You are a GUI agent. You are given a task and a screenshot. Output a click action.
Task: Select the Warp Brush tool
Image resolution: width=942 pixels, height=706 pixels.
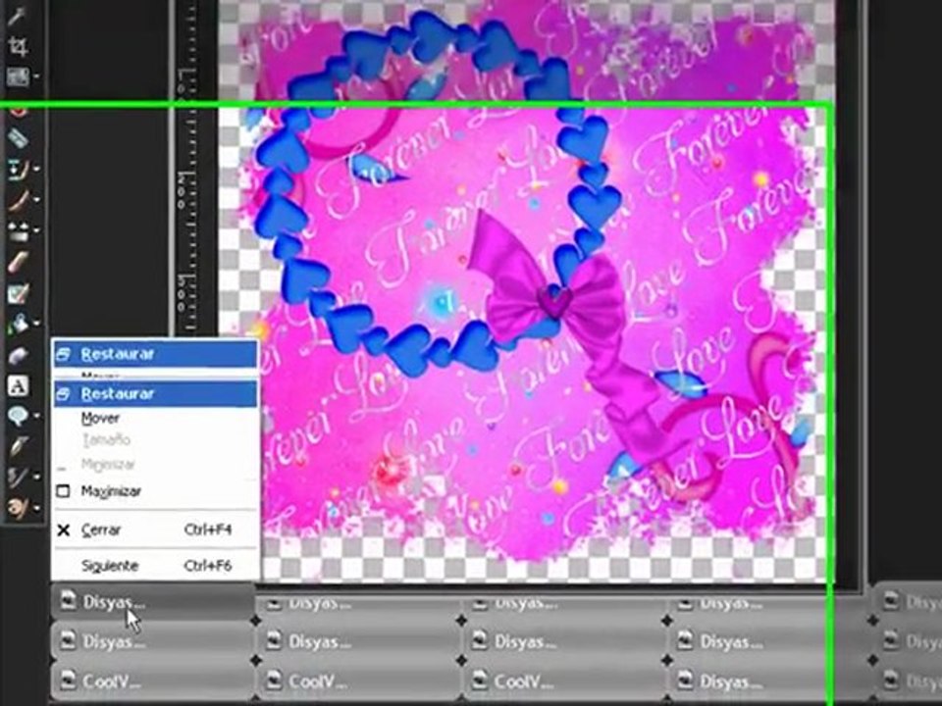pyautogui.click(x=18, y=478)
